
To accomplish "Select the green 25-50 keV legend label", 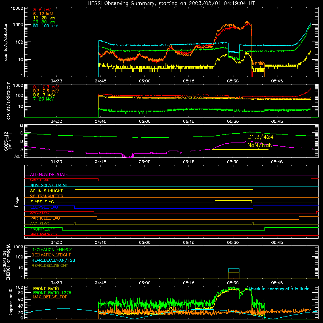I will click(x=44, y=22).
